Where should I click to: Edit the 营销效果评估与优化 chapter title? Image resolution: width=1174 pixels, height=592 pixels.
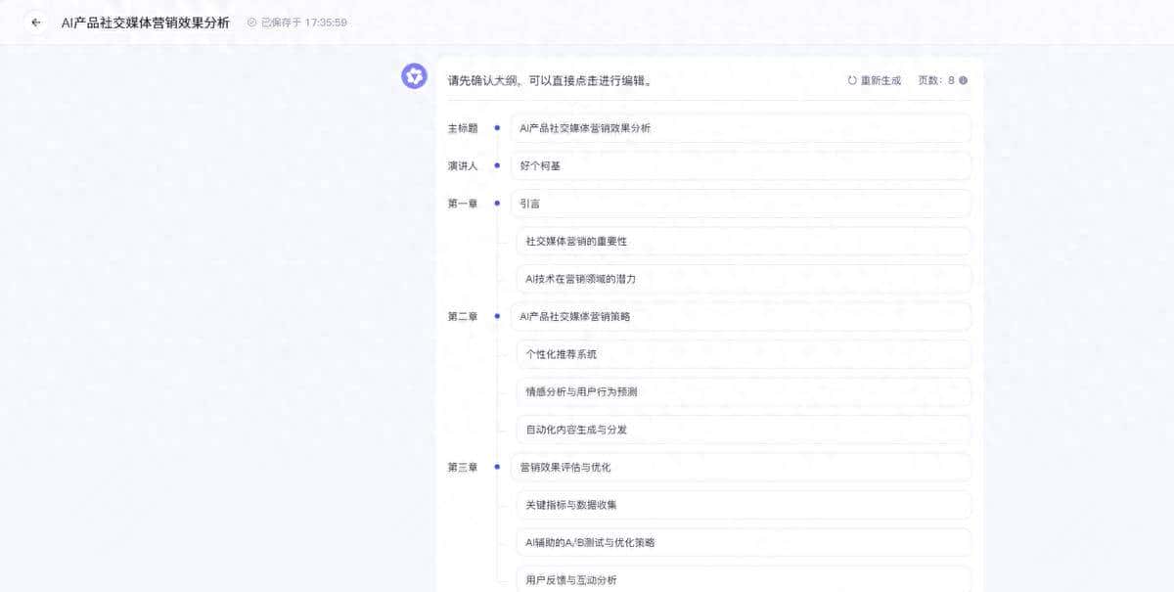pyautogui.click(x=744, y=468)
